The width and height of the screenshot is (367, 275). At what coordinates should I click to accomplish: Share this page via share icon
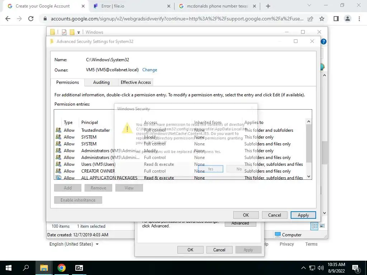310,19
